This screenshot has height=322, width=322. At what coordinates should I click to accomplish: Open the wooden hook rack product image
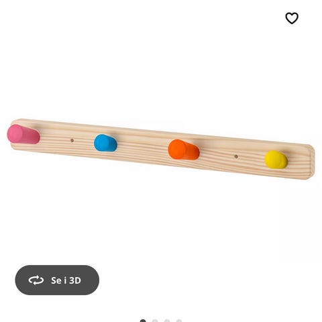pyautogui.click(x=161, y=149)
